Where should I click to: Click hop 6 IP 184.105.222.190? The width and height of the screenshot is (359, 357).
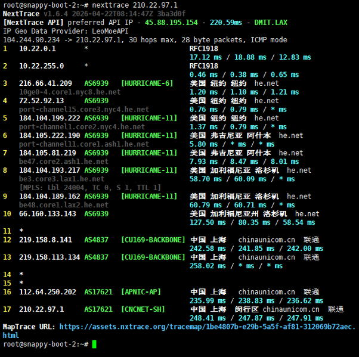pos(49,135)
